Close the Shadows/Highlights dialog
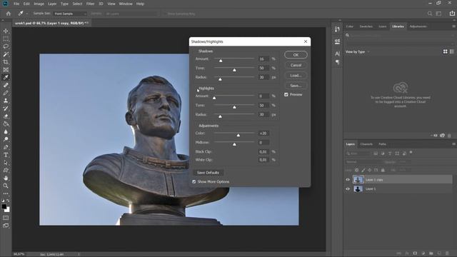This screenshot has width=457, height=257. click(x=306, y=41)
